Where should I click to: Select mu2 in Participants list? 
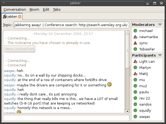147,86
